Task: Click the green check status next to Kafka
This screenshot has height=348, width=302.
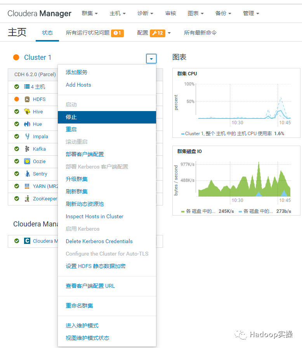Action: [17, 149]
